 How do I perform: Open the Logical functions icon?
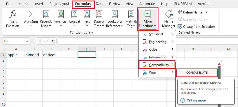pyautogui.click(x=74, y=14)
